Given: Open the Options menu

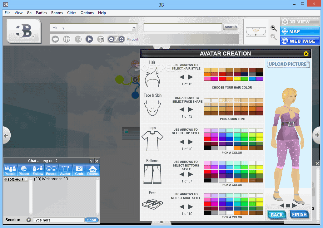Looking at the screenshot, I should coord(87,13).
